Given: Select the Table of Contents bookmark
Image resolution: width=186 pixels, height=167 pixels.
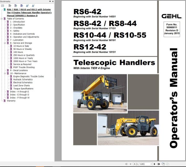Looking at the screenshot, I should pyautogui.click(x=15, y=19).
